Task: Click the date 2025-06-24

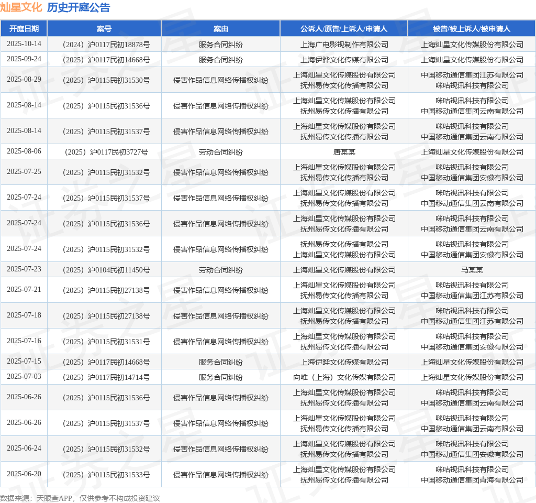Action: 24,449
